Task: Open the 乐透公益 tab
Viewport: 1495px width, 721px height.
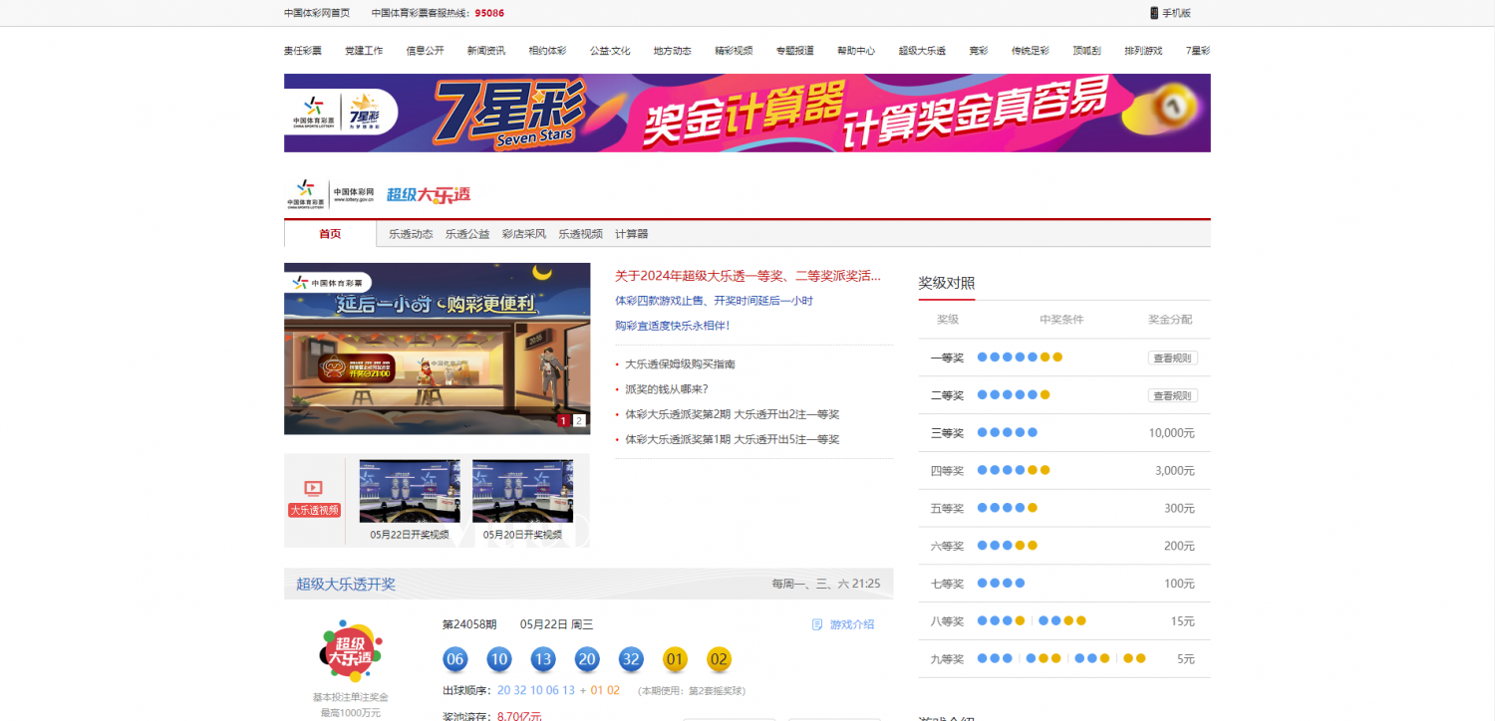Action: click(467, 234)
